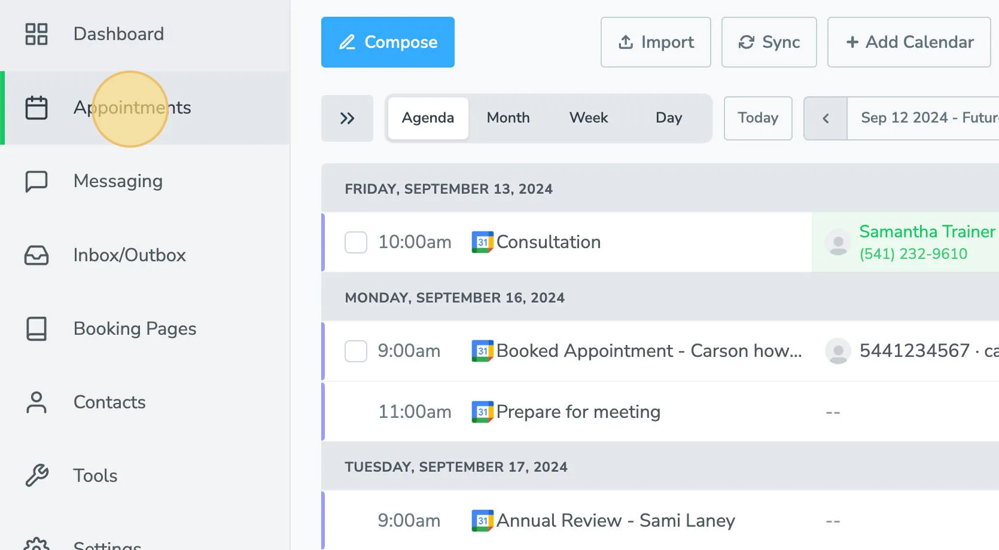Click the avatar thumbnail next to 5441234567
The height and width of the screenshot is (550, 999).
click(x=837, y=351)
